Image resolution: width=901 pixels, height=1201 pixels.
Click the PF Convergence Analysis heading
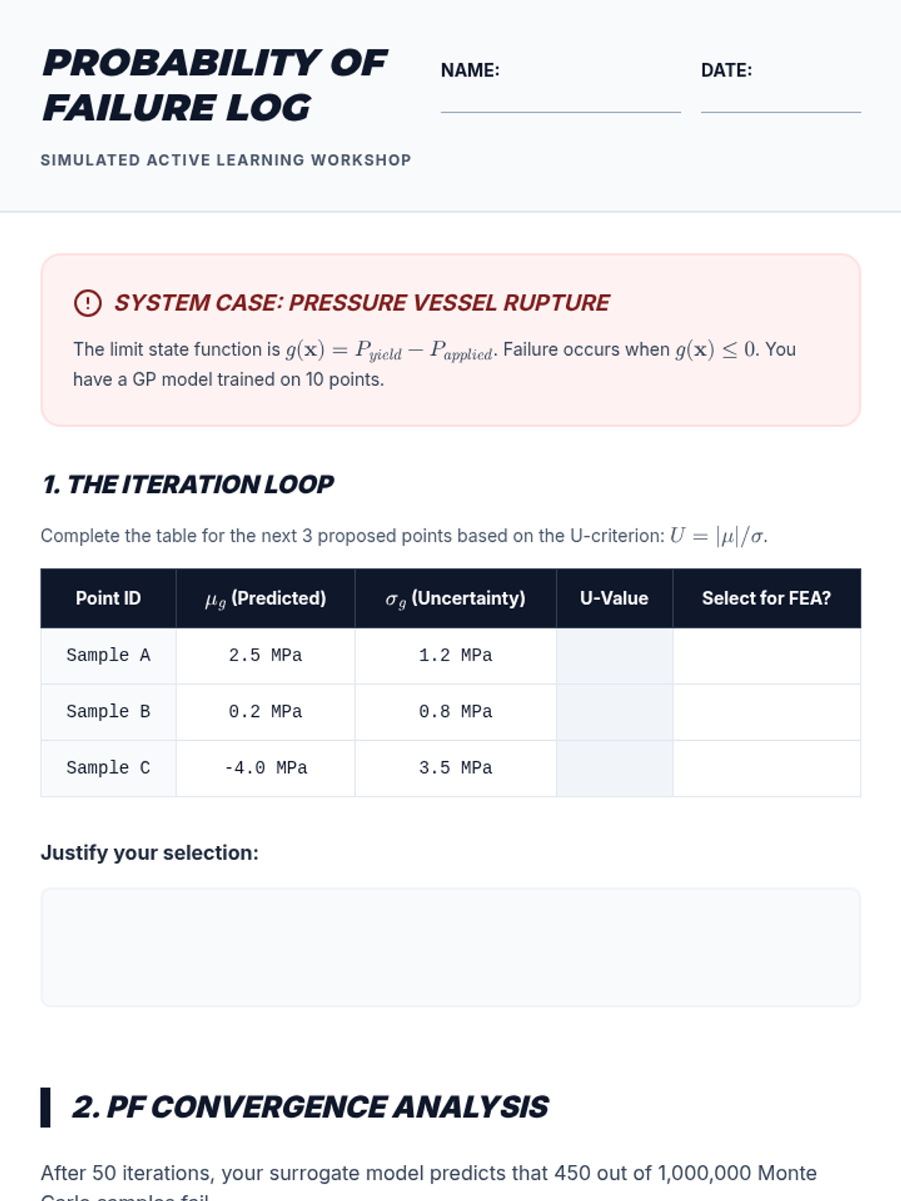click(x=309, y=1107)
